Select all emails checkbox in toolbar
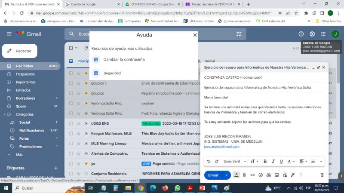Viewport: 344px width, 193px height. click(x=71, y=48)
